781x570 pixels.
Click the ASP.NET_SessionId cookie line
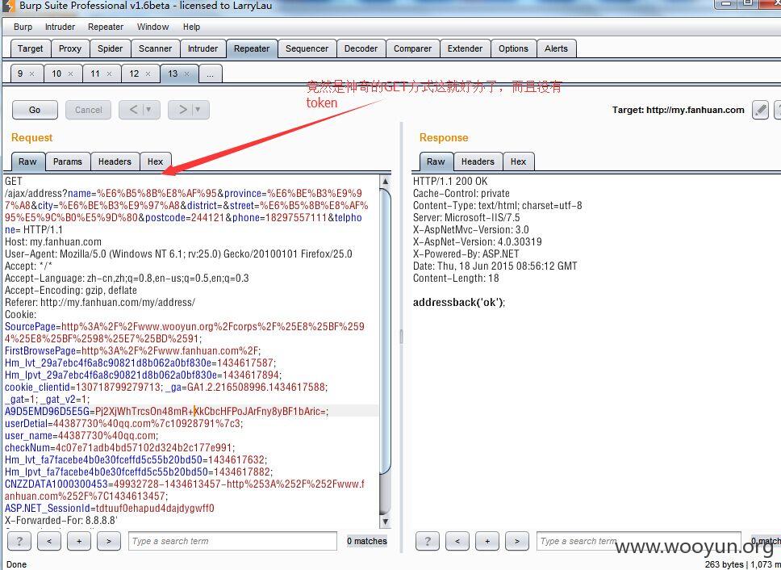click(110, 508)
